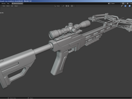Click the transform orientation axes icon
This screenshot has width=132, height=99.
(55, 6)
